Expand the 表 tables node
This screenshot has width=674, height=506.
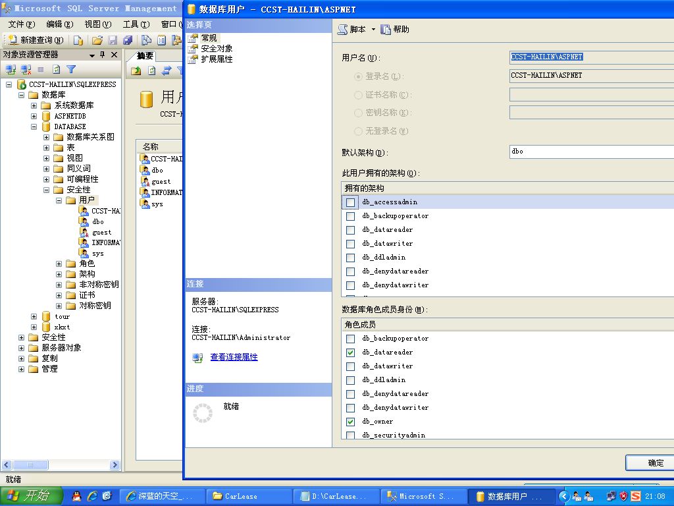pyautogui.click(x=47, y=148)
